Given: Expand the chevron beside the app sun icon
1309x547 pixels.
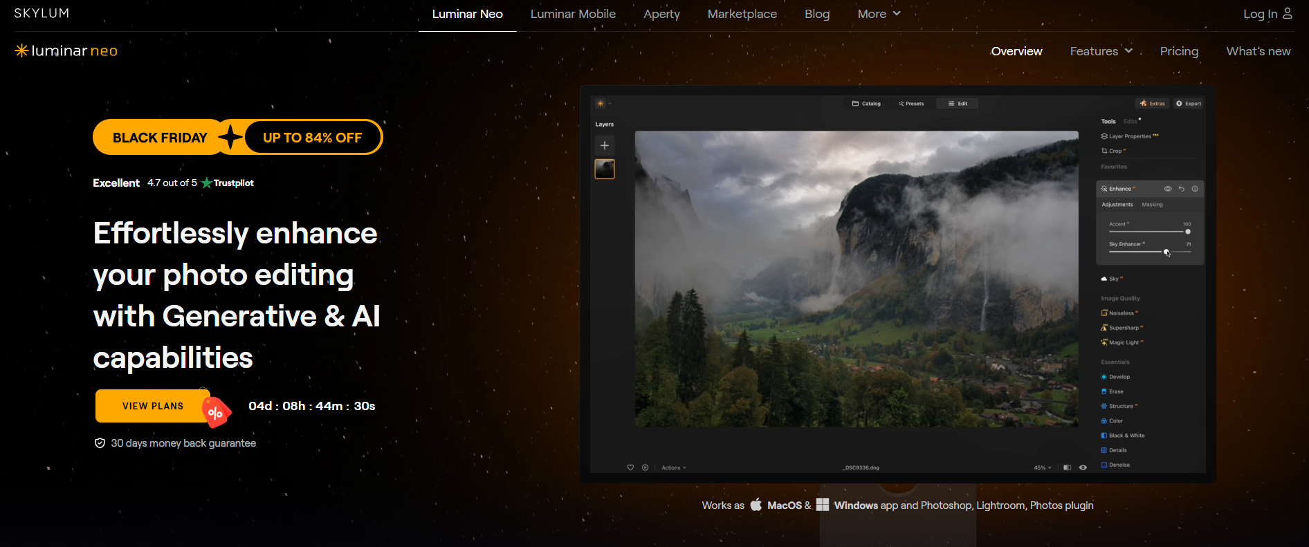Looking at the screenshot, I should point(610,104).
